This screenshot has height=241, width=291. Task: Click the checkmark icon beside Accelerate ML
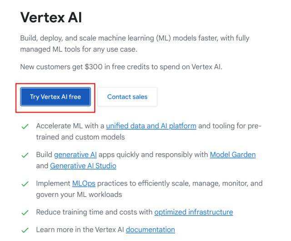tap(25, 126)
